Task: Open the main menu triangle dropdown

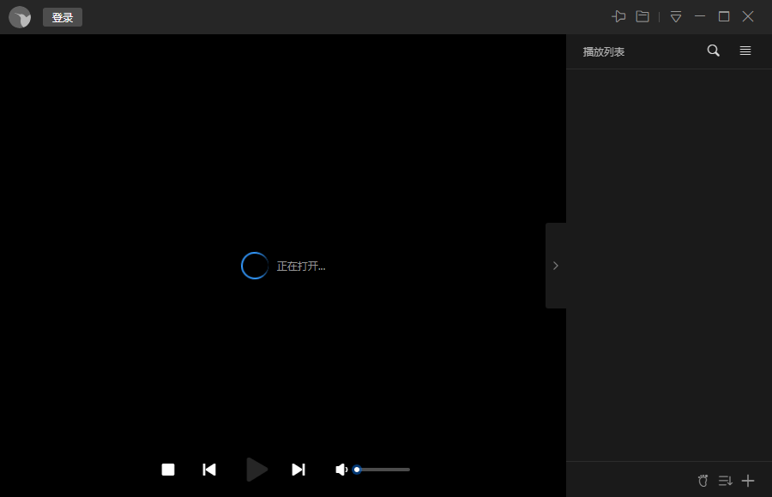Action: (x=676, y=16)
